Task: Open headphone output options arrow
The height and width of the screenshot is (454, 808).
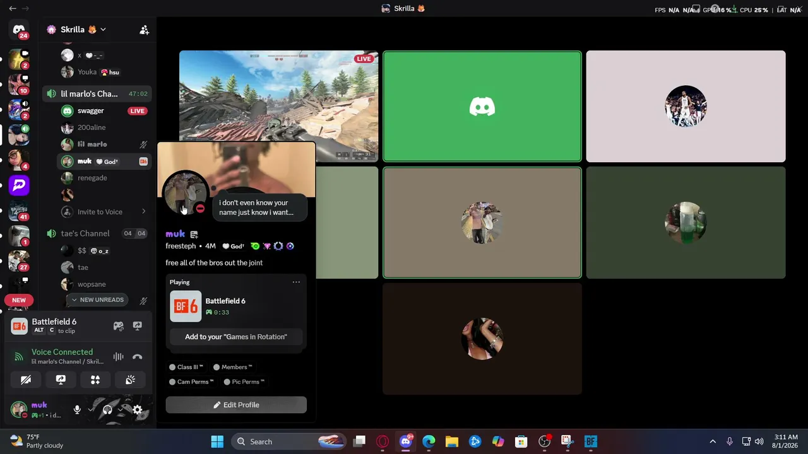Action: [121, 410]
